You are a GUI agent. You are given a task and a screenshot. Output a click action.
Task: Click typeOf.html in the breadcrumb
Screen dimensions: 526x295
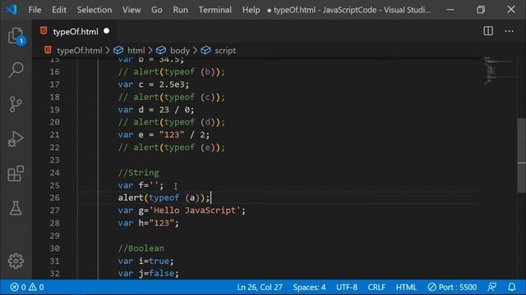pyautogui.click(x=79, y=51)
